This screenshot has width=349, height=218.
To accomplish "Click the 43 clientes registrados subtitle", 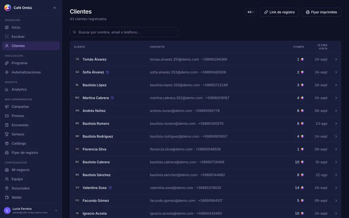I will [x=88, y=19].
